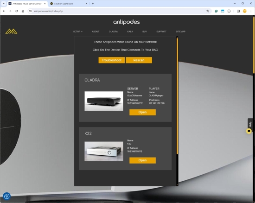Bookmark this page with star icon
This screenshot has width=255, height=203.
coord(208,11)
